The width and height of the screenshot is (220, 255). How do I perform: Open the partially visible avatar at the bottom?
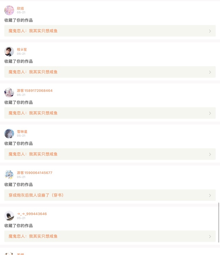point(9,254)
